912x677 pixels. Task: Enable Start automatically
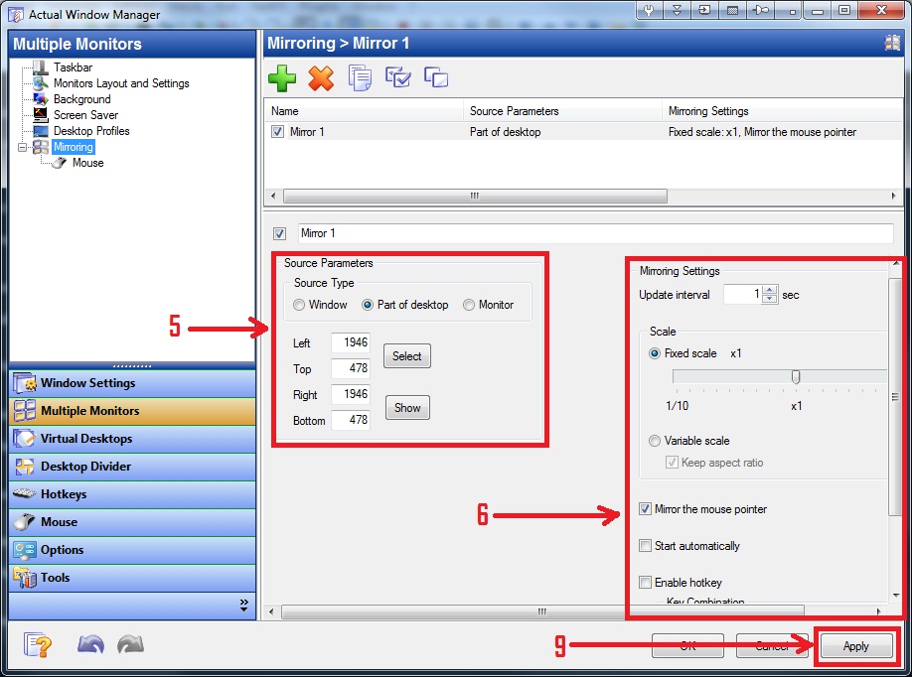click(x=645, y=546)
